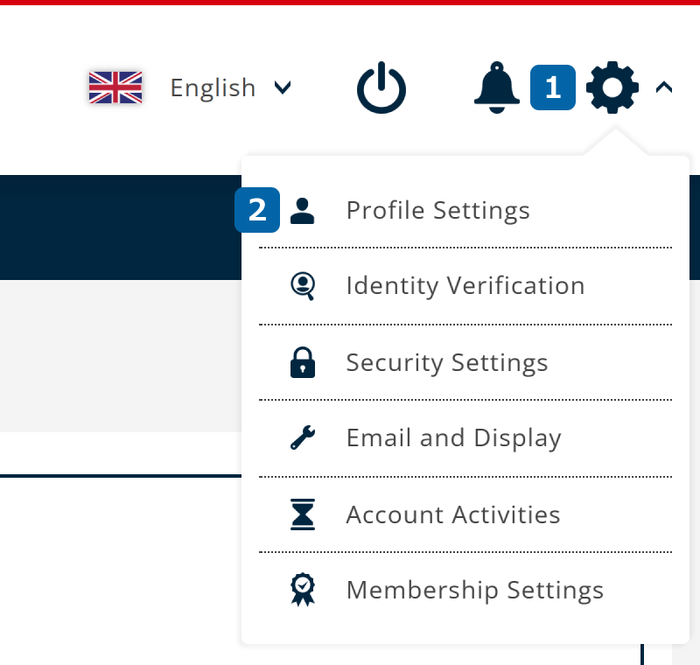Screen dimensions: 700x665
Task: Click the hourglass Account Activities icon
Action: tap(302, 514)
